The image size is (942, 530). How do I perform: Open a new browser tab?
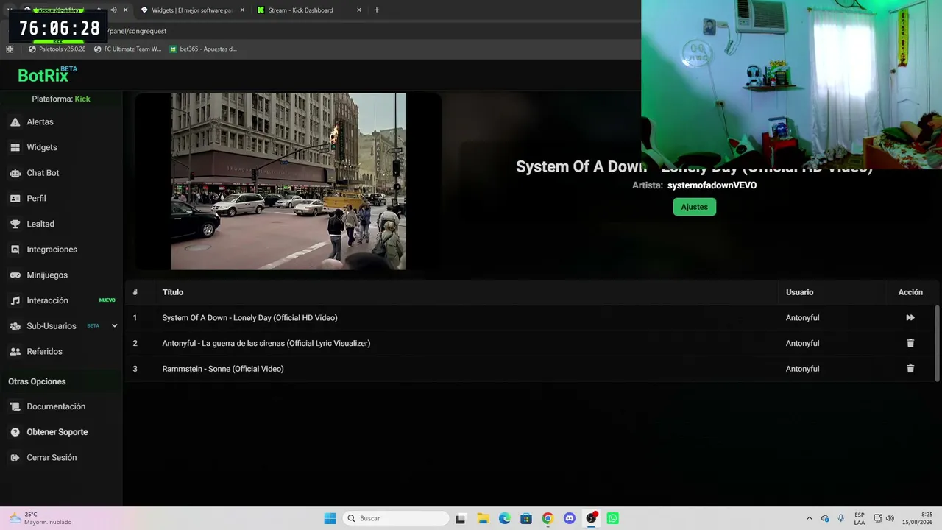(x=377, y=10)
